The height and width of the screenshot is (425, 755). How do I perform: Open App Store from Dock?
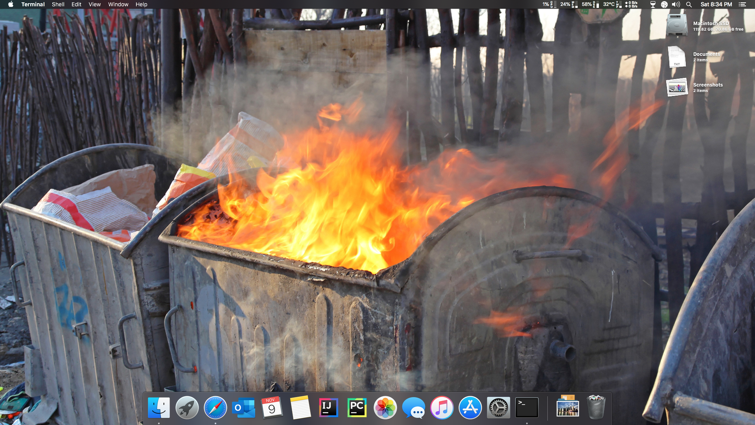pyautogui.click(x=470, y=408)
